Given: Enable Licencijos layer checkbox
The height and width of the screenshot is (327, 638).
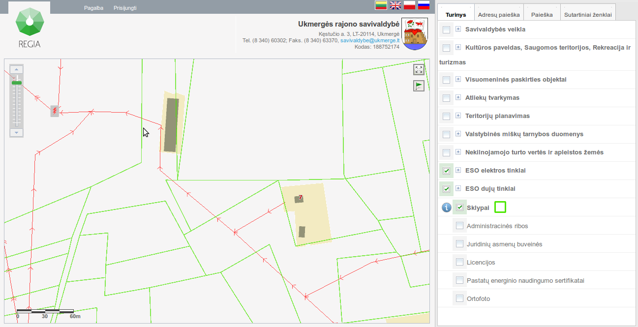Looking at the screenshot, I should pyautogui.click(x=459, y=262).
